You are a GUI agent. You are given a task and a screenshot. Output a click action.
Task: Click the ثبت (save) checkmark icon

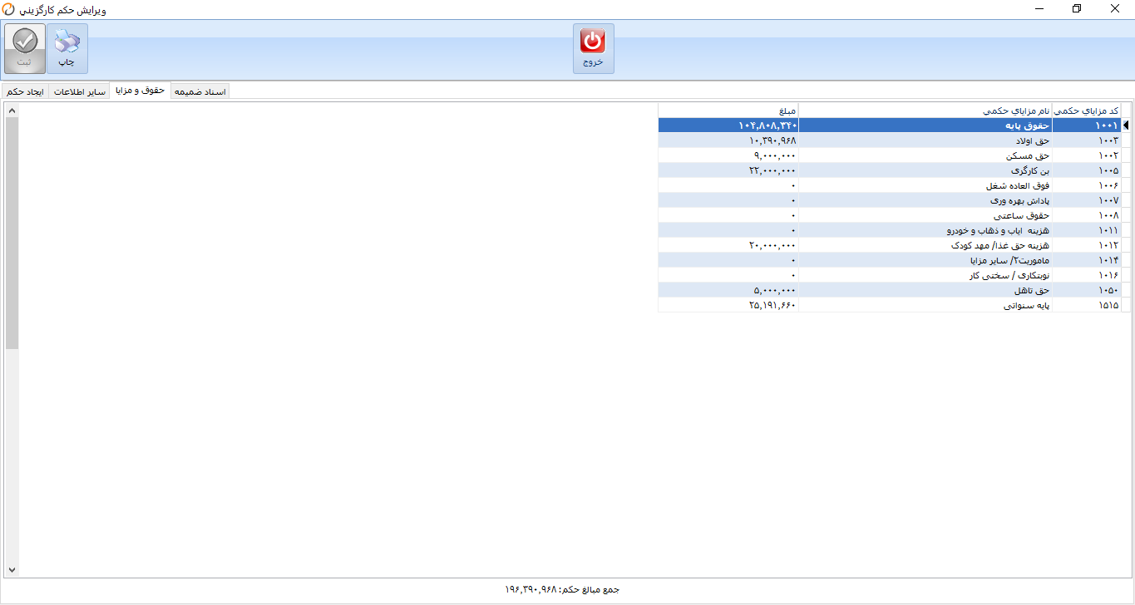tap(26, 41)
